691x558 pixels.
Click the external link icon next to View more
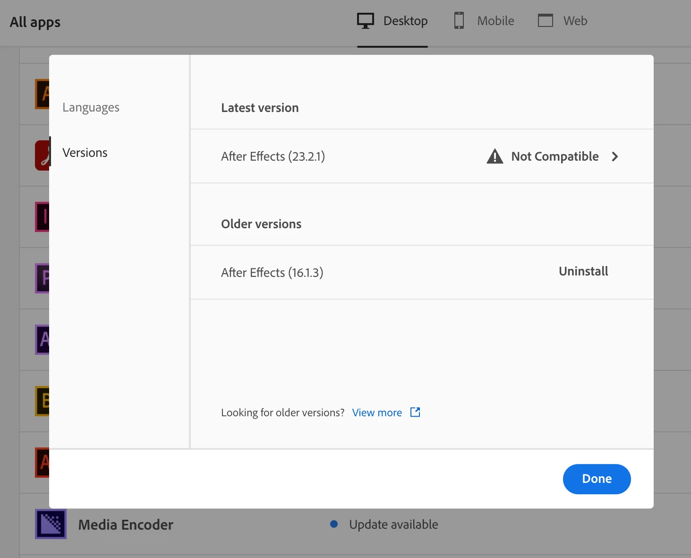pyautogui.click(x=415, y=412)
